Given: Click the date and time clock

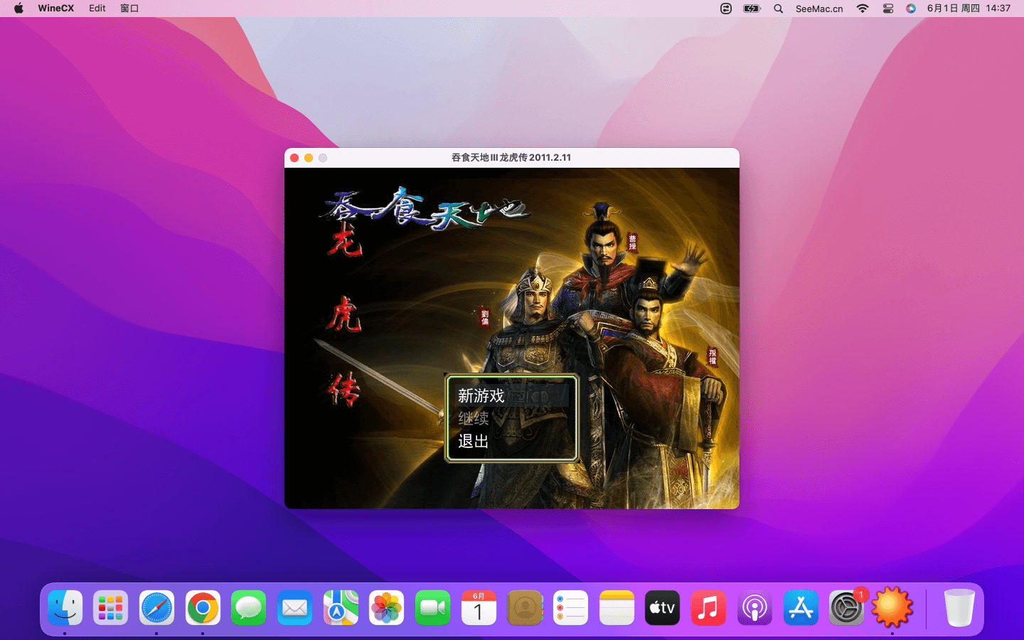Looking at the screenshot, I should pos(969,9).
